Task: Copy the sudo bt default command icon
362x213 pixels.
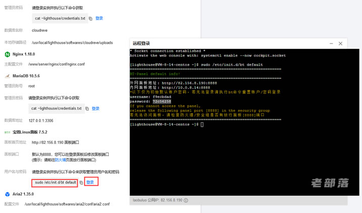Action: tap(81, 183)
